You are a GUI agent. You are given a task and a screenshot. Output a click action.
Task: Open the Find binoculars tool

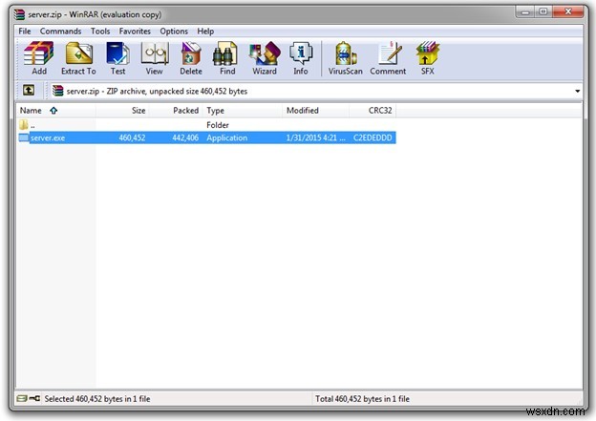coord(227,58)
